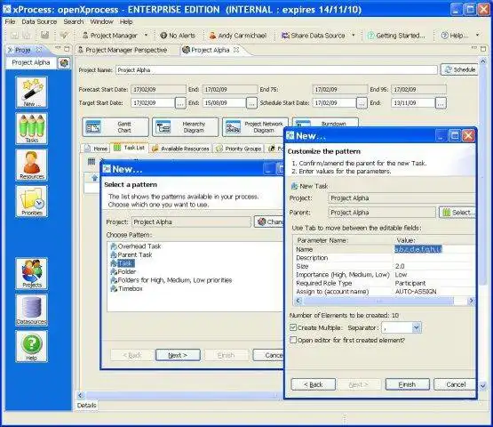
Task: Click Share Data Source toolbar item
Action: pyautogui.click(x=314, y=36)
